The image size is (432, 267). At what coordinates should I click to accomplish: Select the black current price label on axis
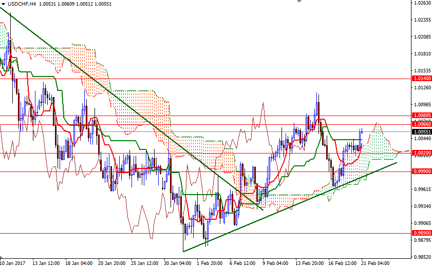tap(422, 132)
